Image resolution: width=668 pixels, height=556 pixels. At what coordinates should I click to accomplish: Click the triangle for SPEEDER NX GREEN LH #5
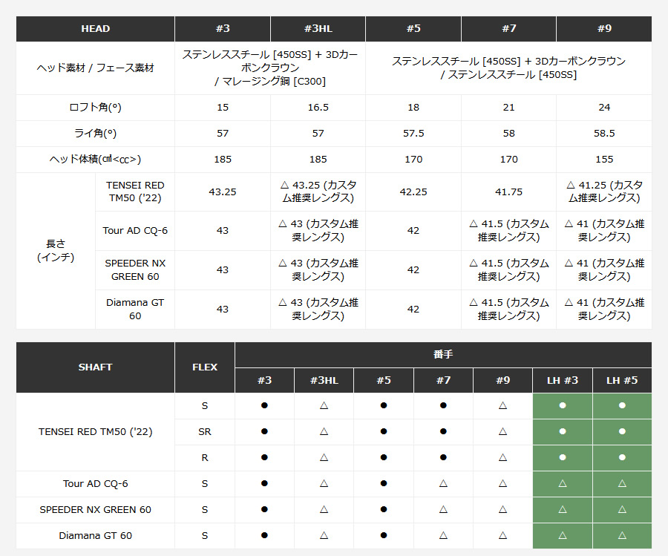pyautogui.click(x=622, y=509)
